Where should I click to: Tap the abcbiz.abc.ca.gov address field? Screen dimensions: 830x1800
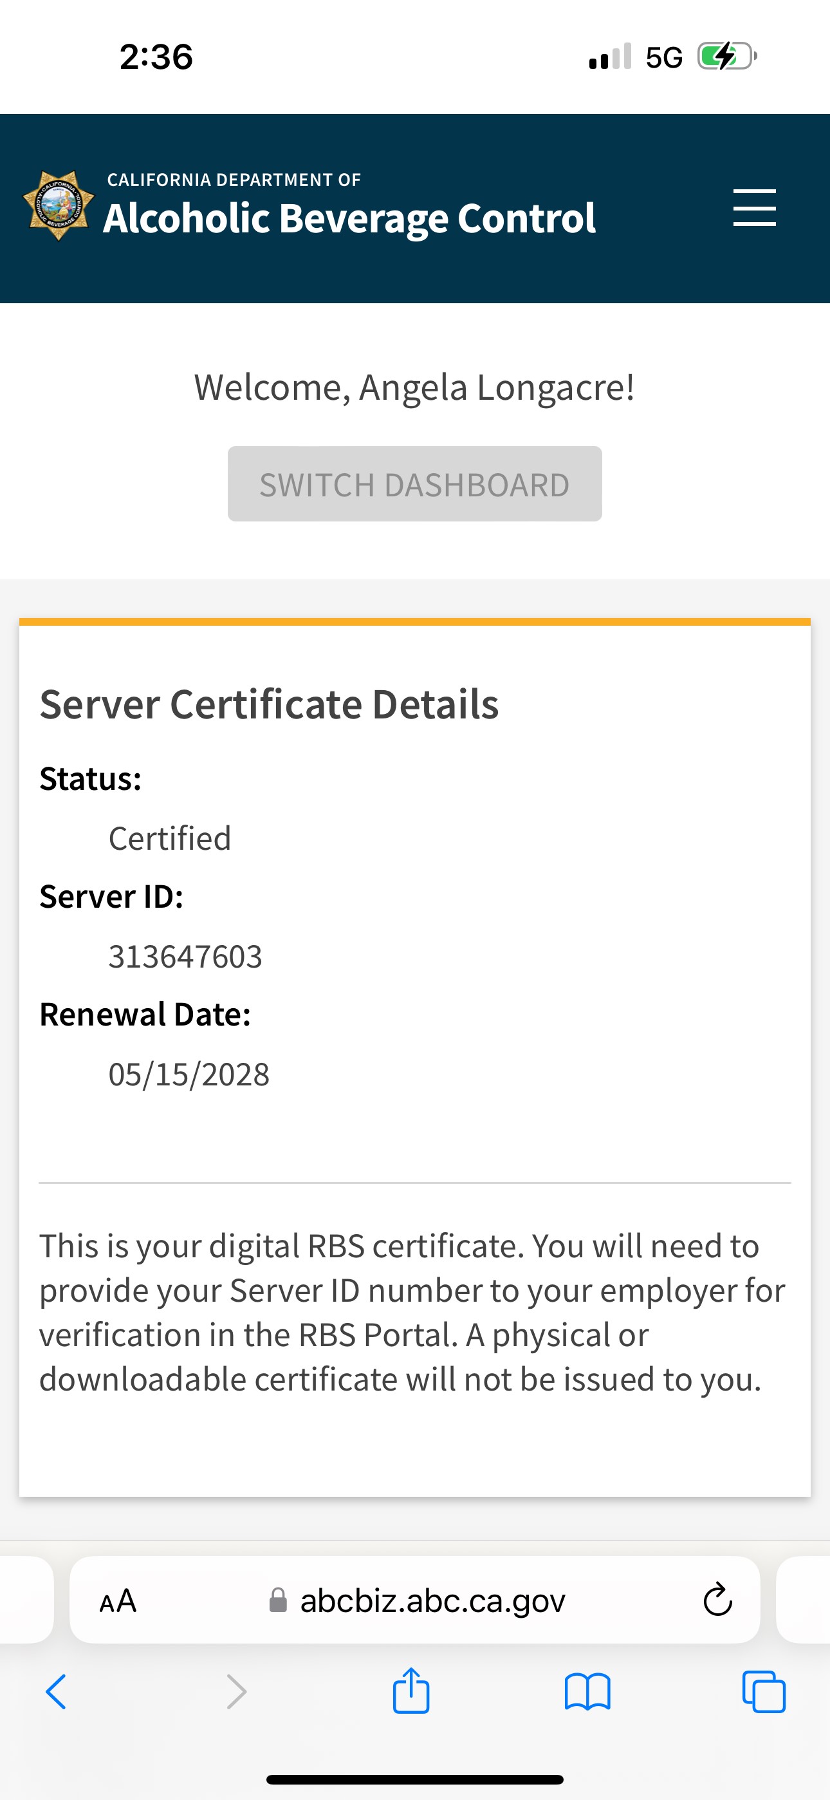(432, 1600)
